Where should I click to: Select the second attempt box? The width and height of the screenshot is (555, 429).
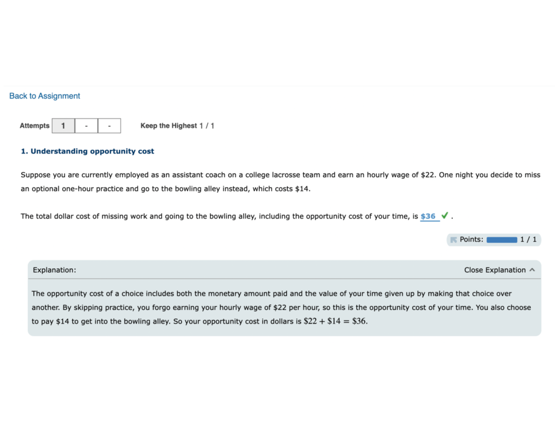(86, 126)
